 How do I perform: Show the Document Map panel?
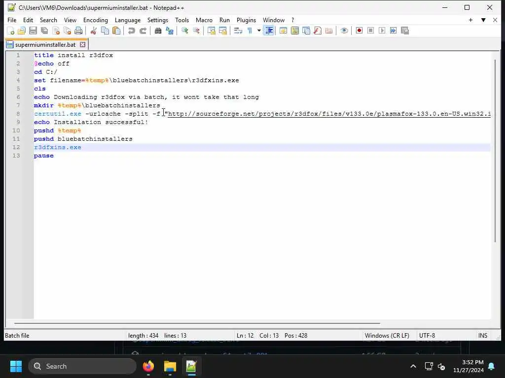pos(295,31)
